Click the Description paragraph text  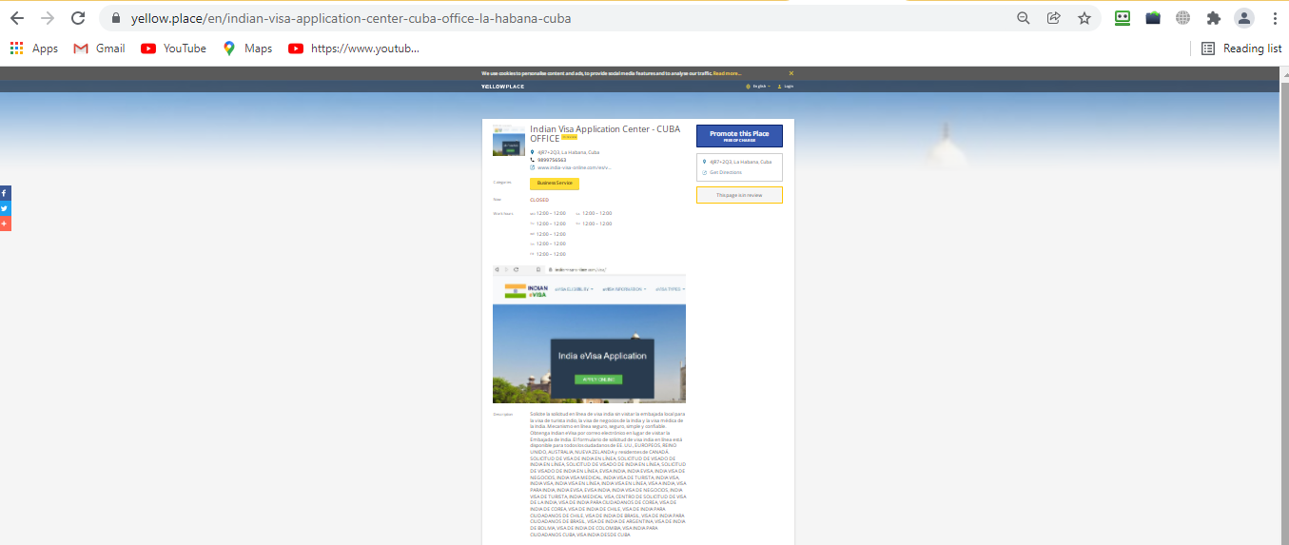[x=608, y=475]
